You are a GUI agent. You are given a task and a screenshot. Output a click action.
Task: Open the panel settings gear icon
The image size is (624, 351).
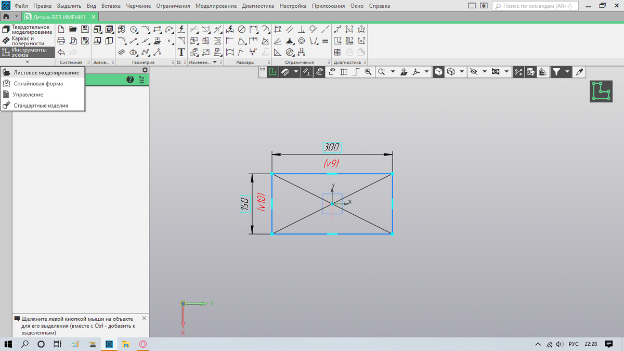145,70
